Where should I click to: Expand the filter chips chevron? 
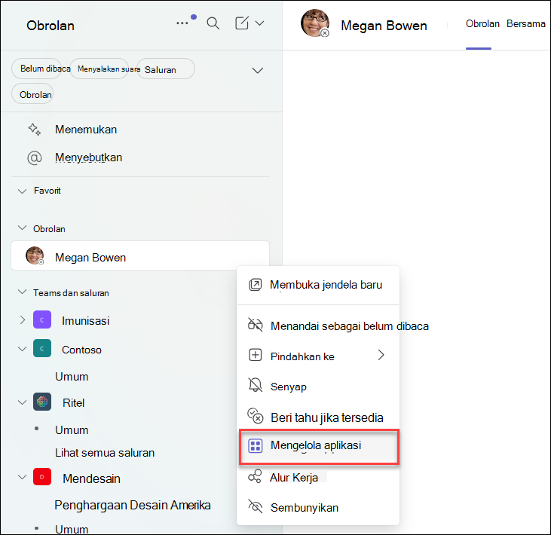click(258, 70)
